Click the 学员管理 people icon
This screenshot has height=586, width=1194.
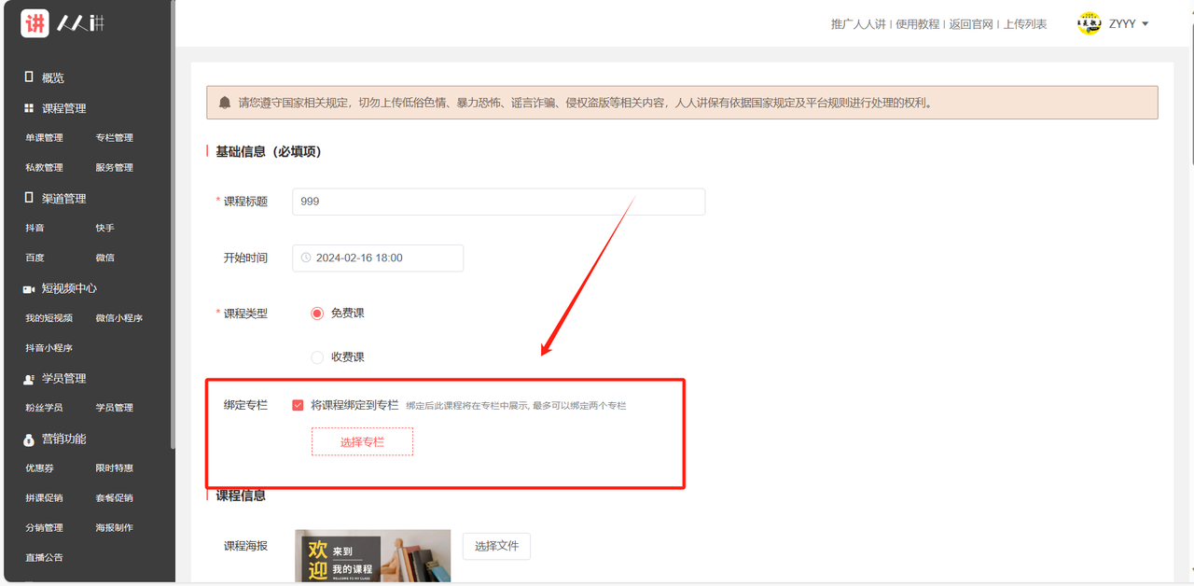pos(29,379)
